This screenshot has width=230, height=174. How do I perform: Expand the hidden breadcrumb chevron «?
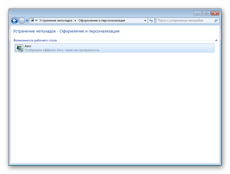pos(36,20)
